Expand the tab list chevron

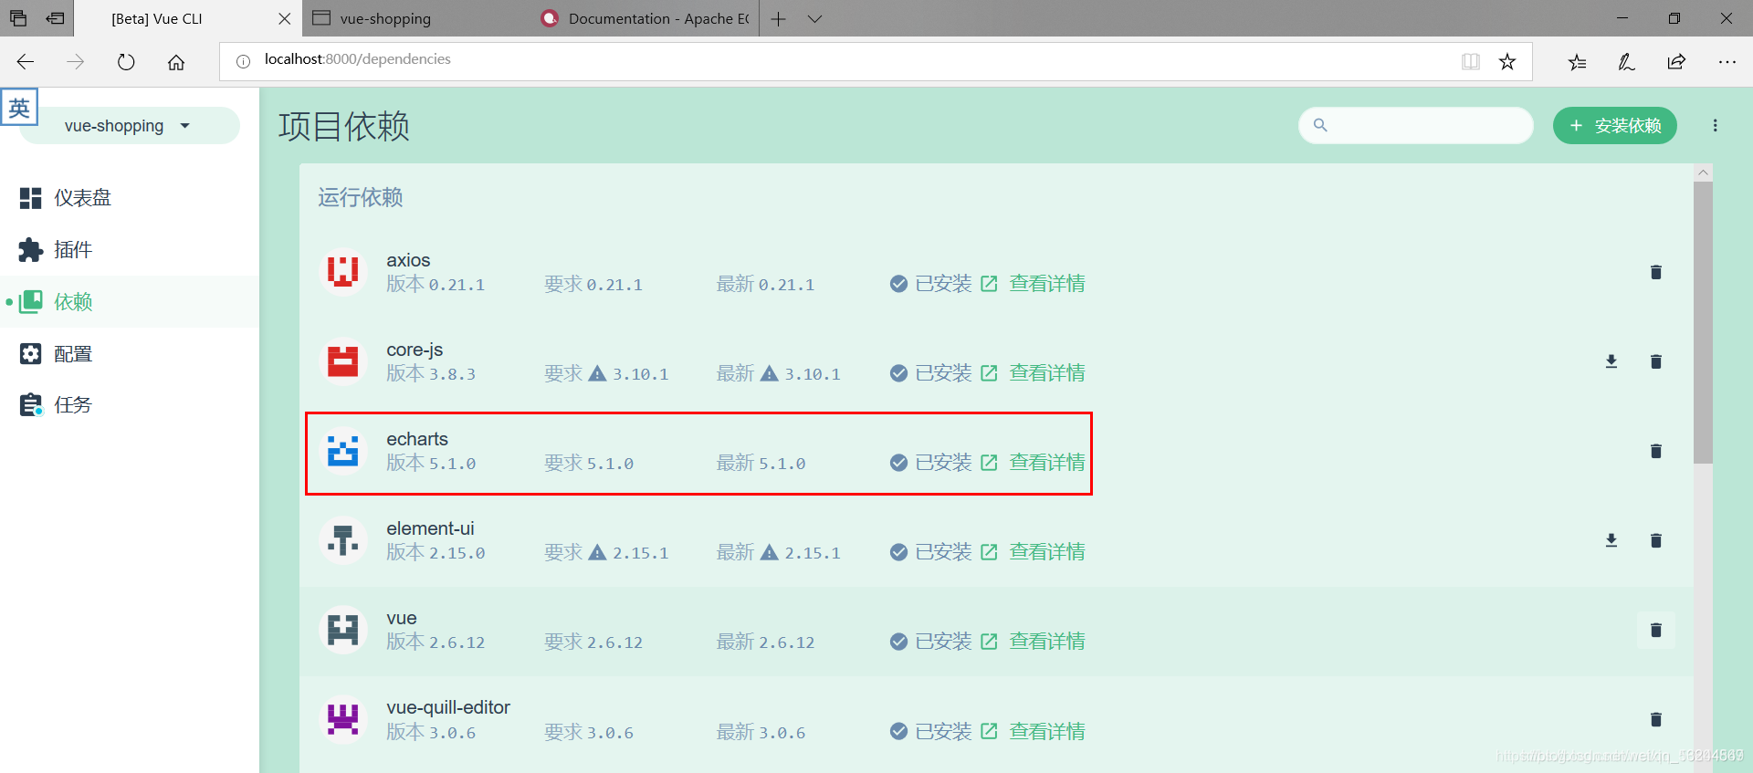(814, 18)
